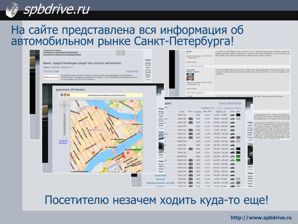Click the Абсолют Банк logo
The image size is (298, 224).
coord(51,77)
